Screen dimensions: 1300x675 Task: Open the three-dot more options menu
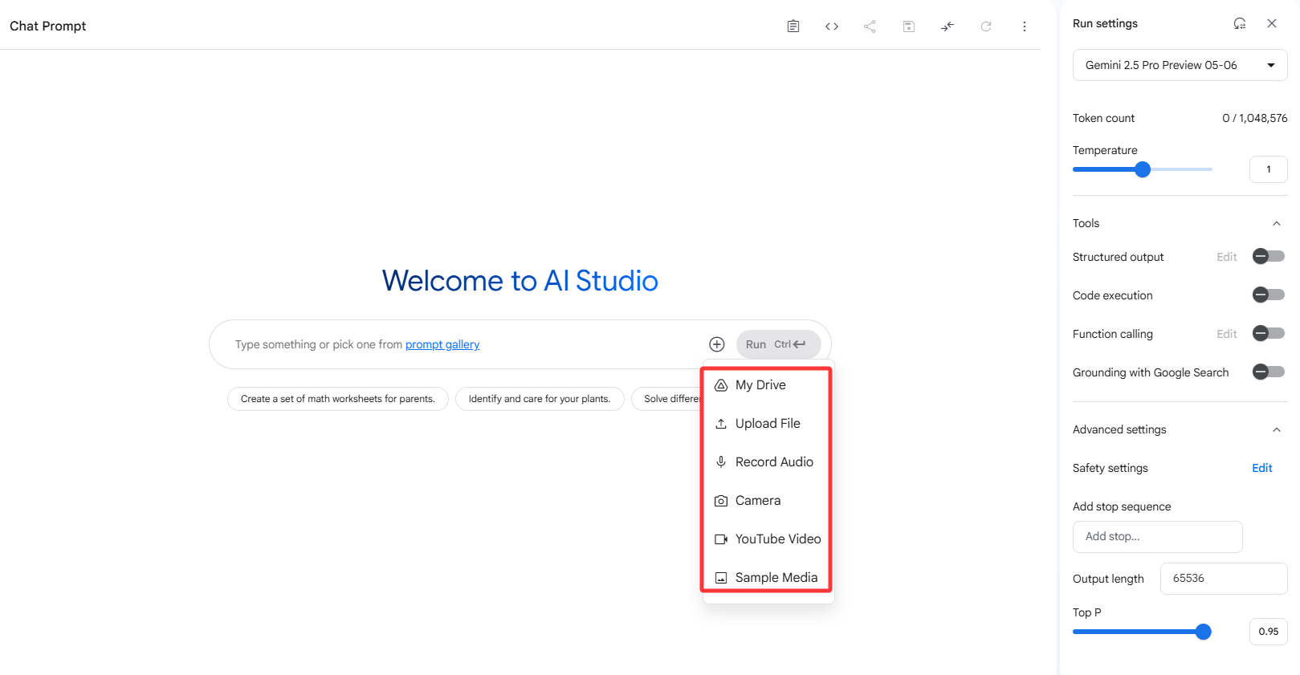coord(1025,26)
